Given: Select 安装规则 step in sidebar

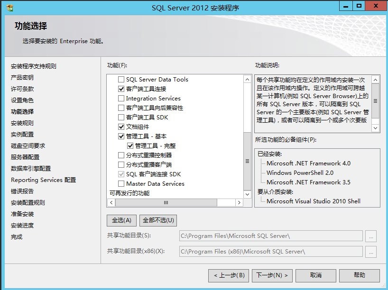Looking at the screenshot, I should pyautogui.click(x=22, y=123).
